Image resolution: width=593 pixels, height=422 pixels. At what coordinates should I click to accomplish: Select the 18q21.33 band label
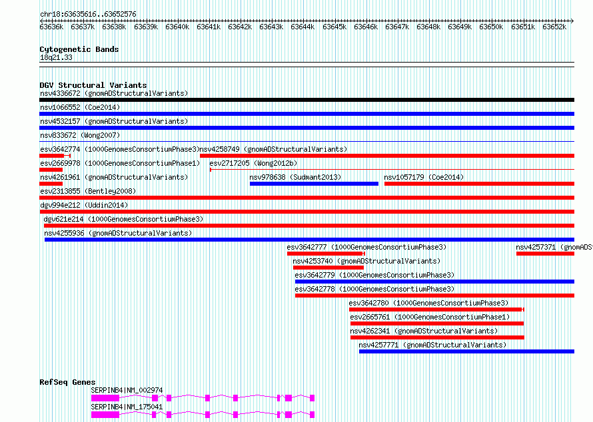point(56,57)
